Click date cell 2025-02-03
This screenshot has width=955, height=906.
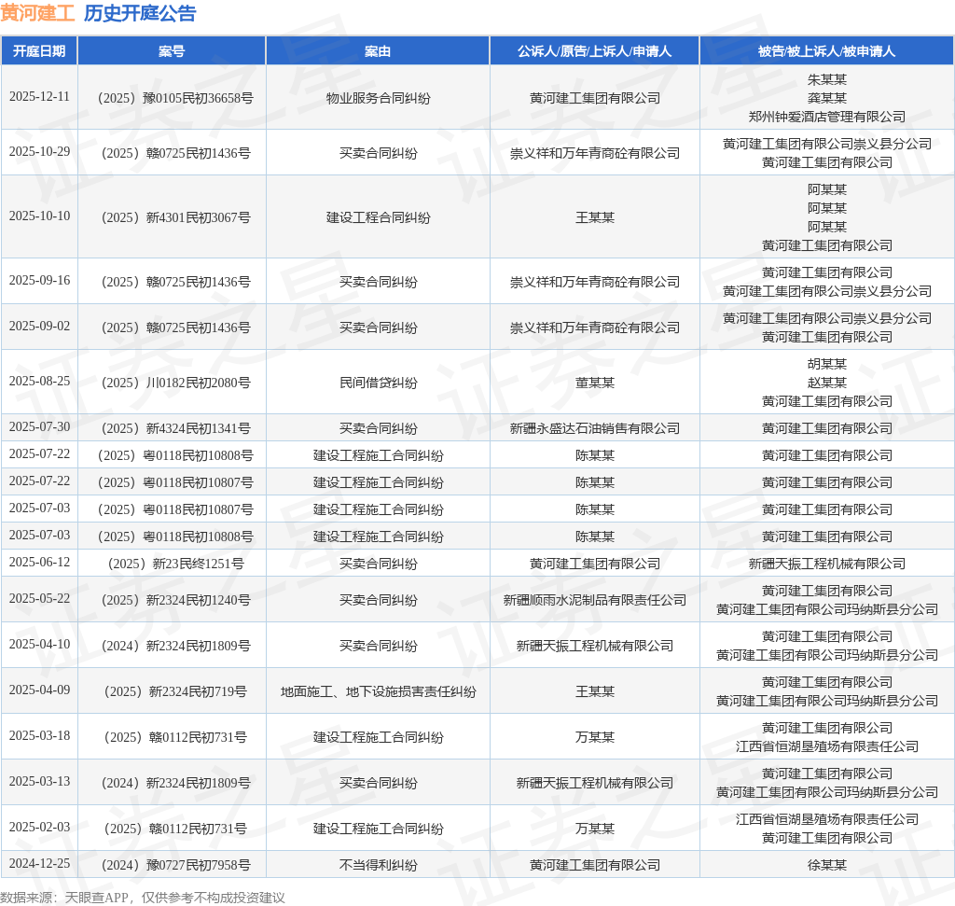[x=39, y=828]
